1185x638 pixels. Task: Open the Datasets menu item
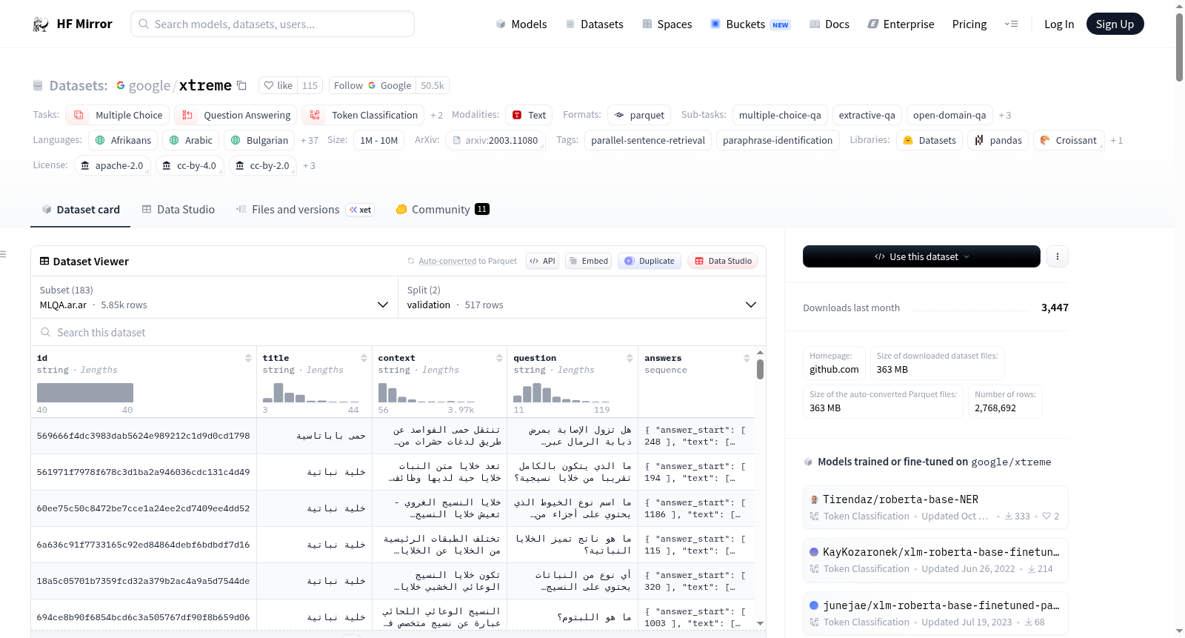point(595,24)
